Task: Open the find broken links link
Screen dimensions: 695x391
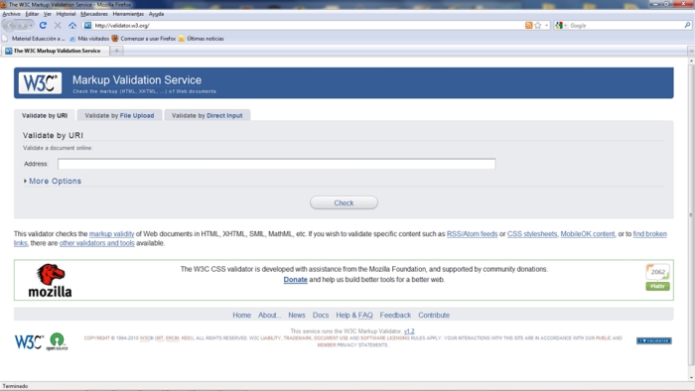Action: coord(649,234)
